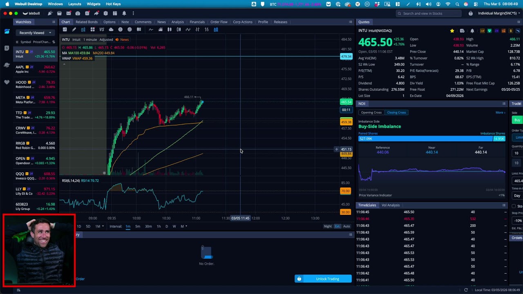Viewport: 523px width, 294px height.
Task: Select the AAPL row in watchlist
Action: pyautogui.click(x=35, y=69)
